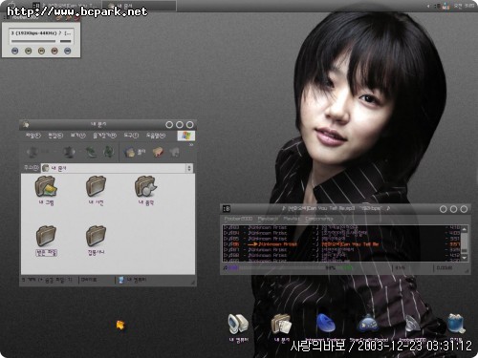Open the 편집 menu in explorer

click(55, 136)
